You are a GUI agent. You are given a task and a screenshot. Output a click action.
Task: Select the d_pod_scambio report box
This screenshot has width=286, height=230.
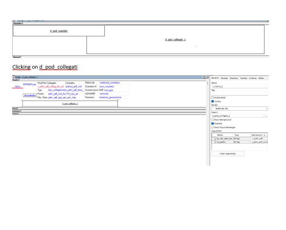(59, 31)
